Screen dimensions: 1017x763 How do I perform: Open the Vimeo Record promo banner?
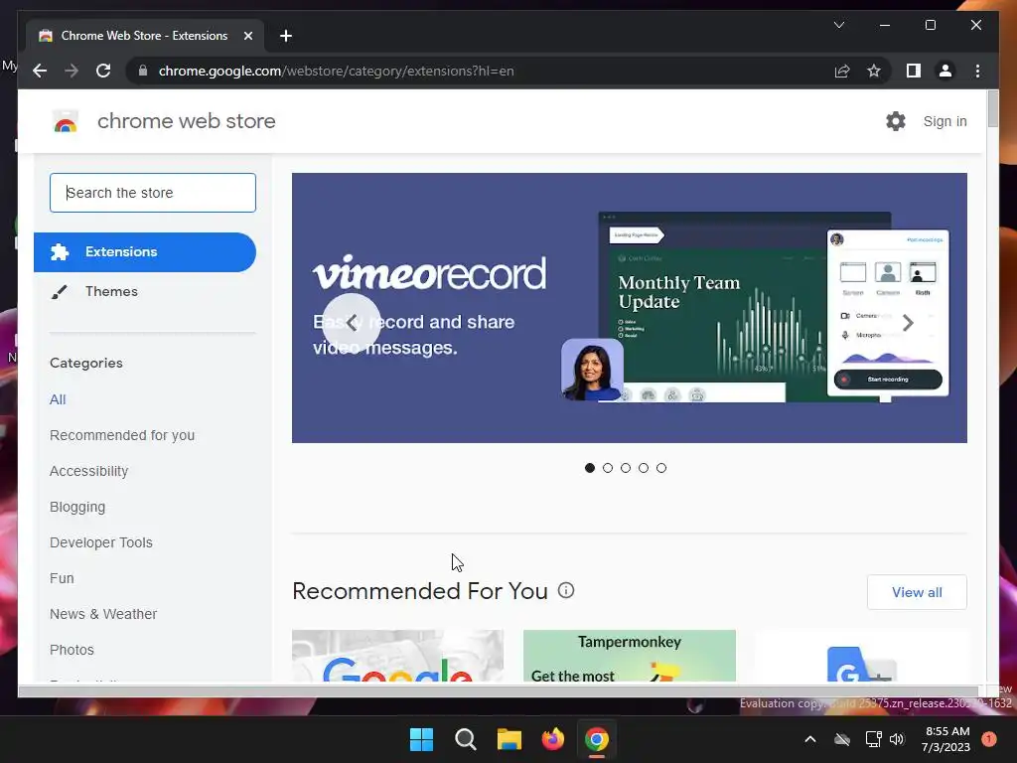pyautogui.click(x=629, y=308)
